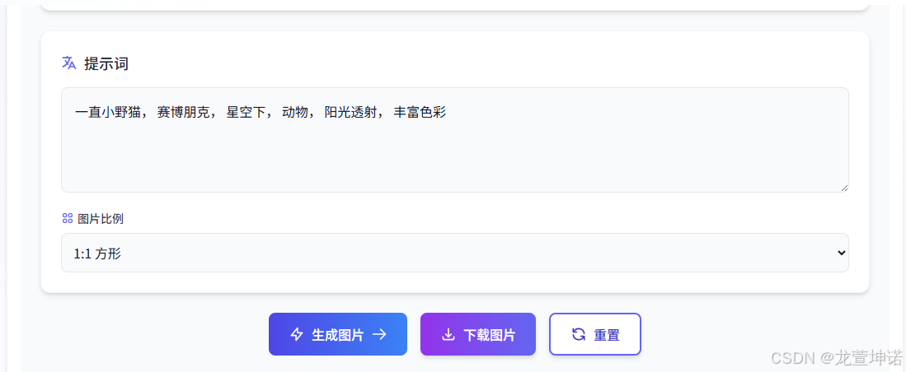Click the words 星空下 in prompt
Screen dimensions: 906x372
coord(246,113)
